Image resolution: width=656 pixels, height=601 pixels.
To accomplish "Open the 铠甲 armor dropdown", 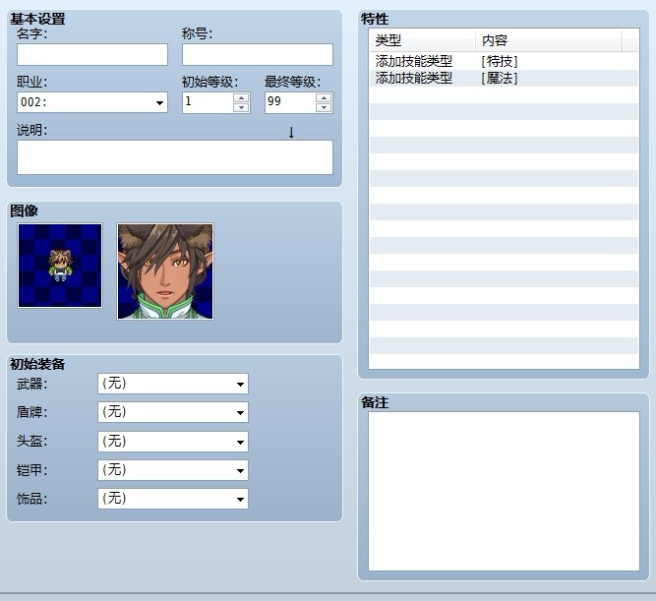I will pyautogui.click(x=173, y=470).
